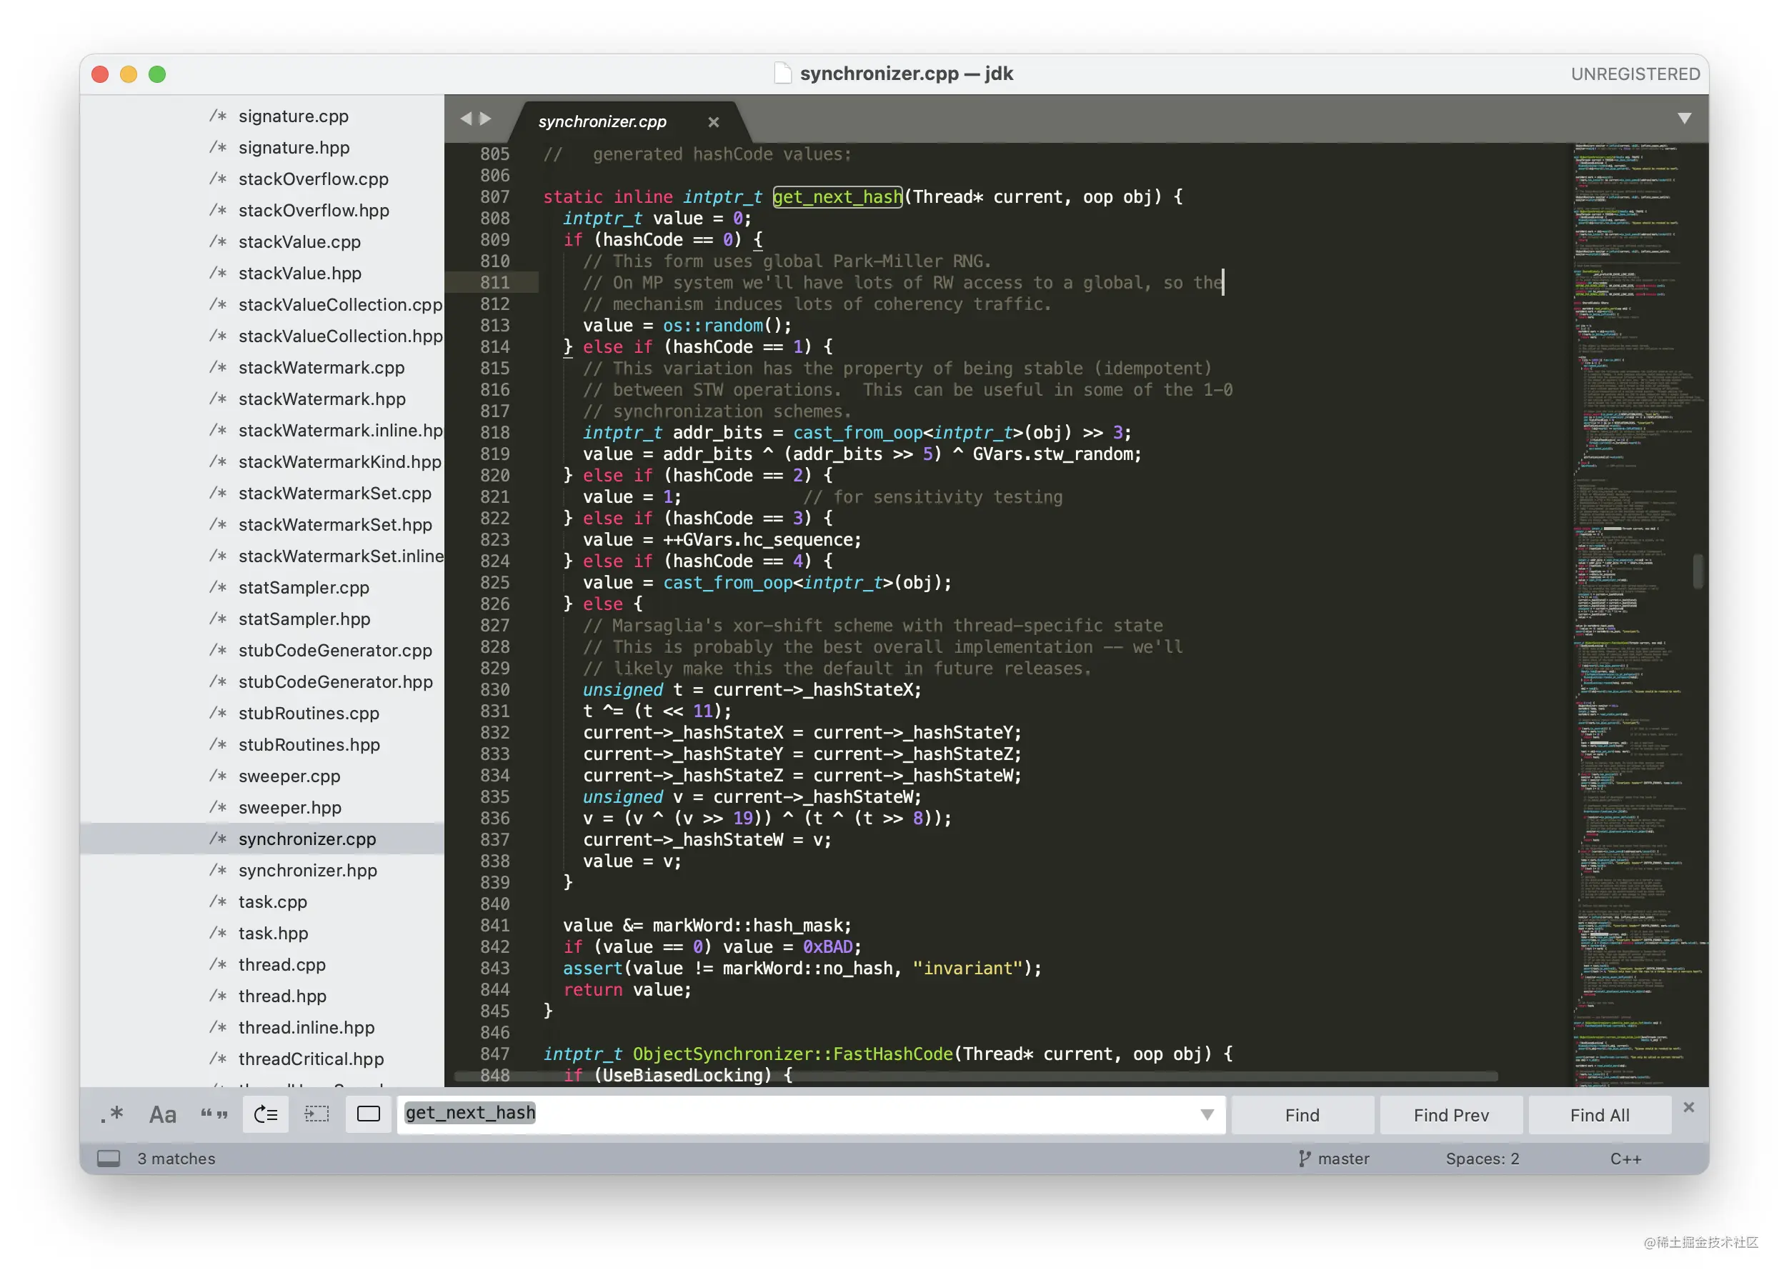Image resolution: width=1789 pixels, height=1280 pixels.
Task: Toggle the wrap search icon
Action: [266, 1114]
